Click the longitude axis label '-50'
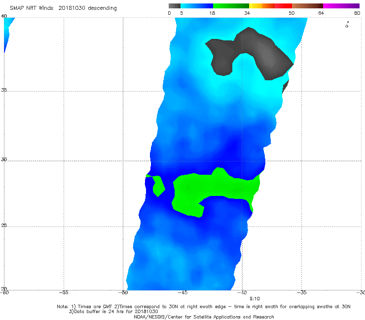 [x=123, y=292]
